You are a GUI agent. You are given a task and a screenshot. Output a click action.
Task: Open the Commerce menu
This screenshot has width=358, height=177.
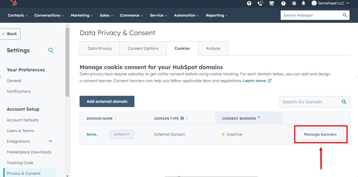(131, 15)
